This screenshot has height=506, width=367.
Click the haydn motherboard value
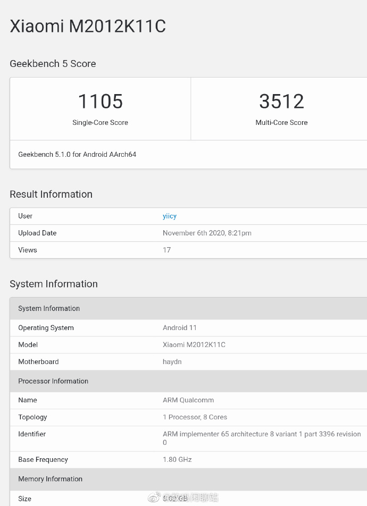point(173,361)
